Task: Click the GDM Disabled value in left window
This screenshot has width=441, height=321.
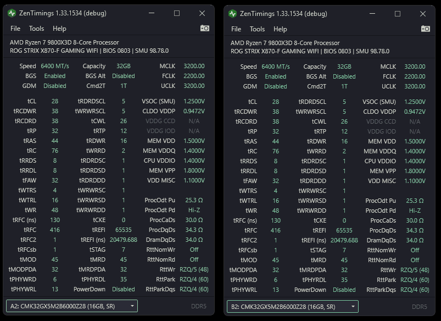Action: tap(55, 86)
